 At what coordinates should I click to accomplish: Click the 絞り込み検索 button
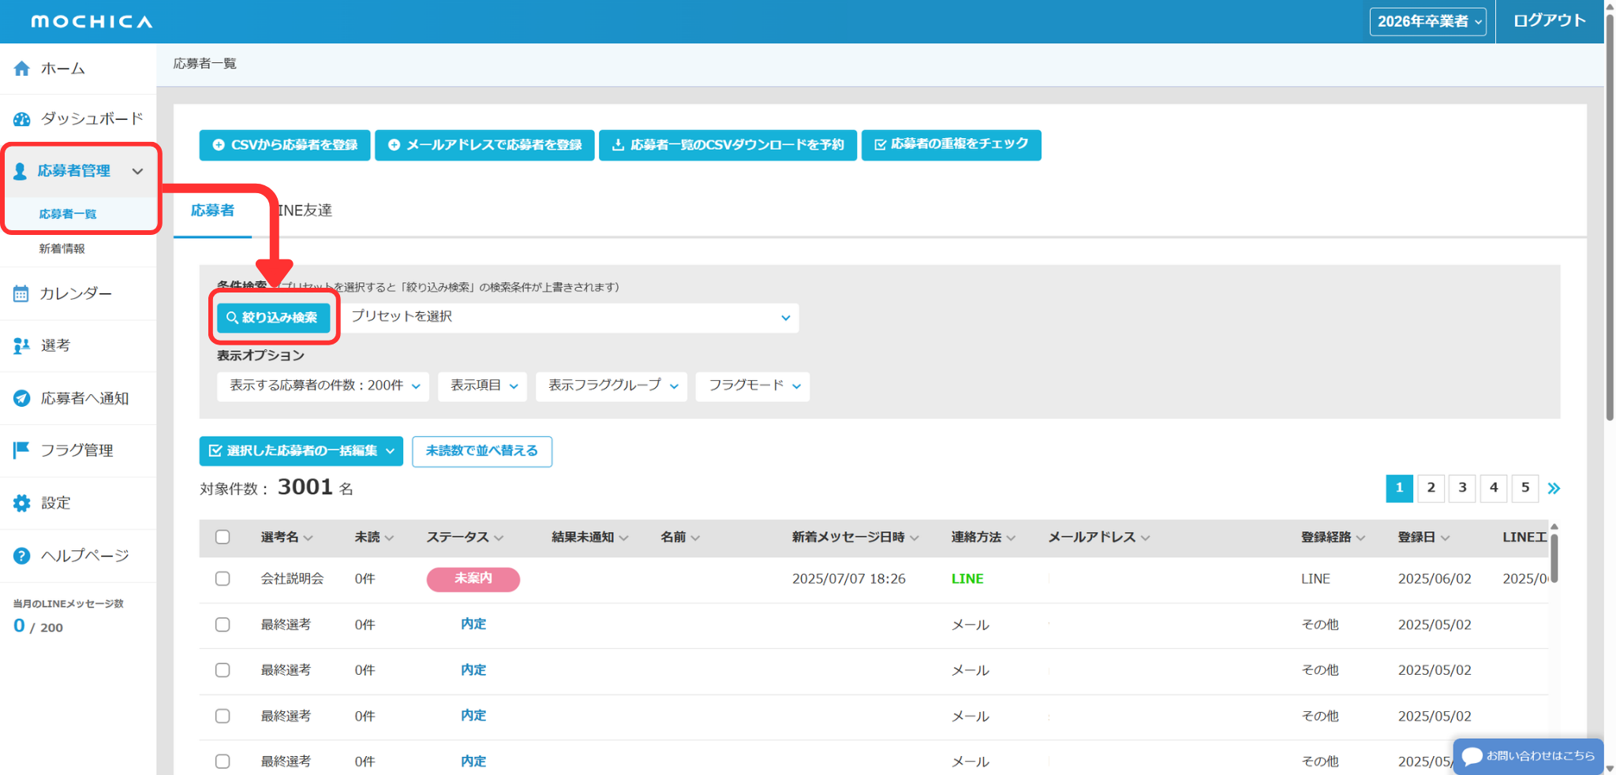click(273, 318)
